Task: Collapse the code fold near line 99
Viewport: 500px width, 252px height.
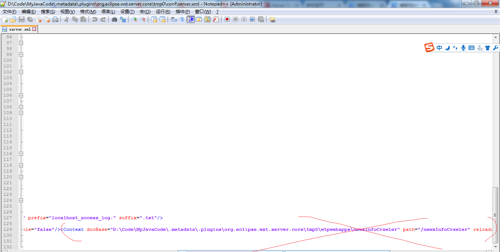Action: click(21, 54)
